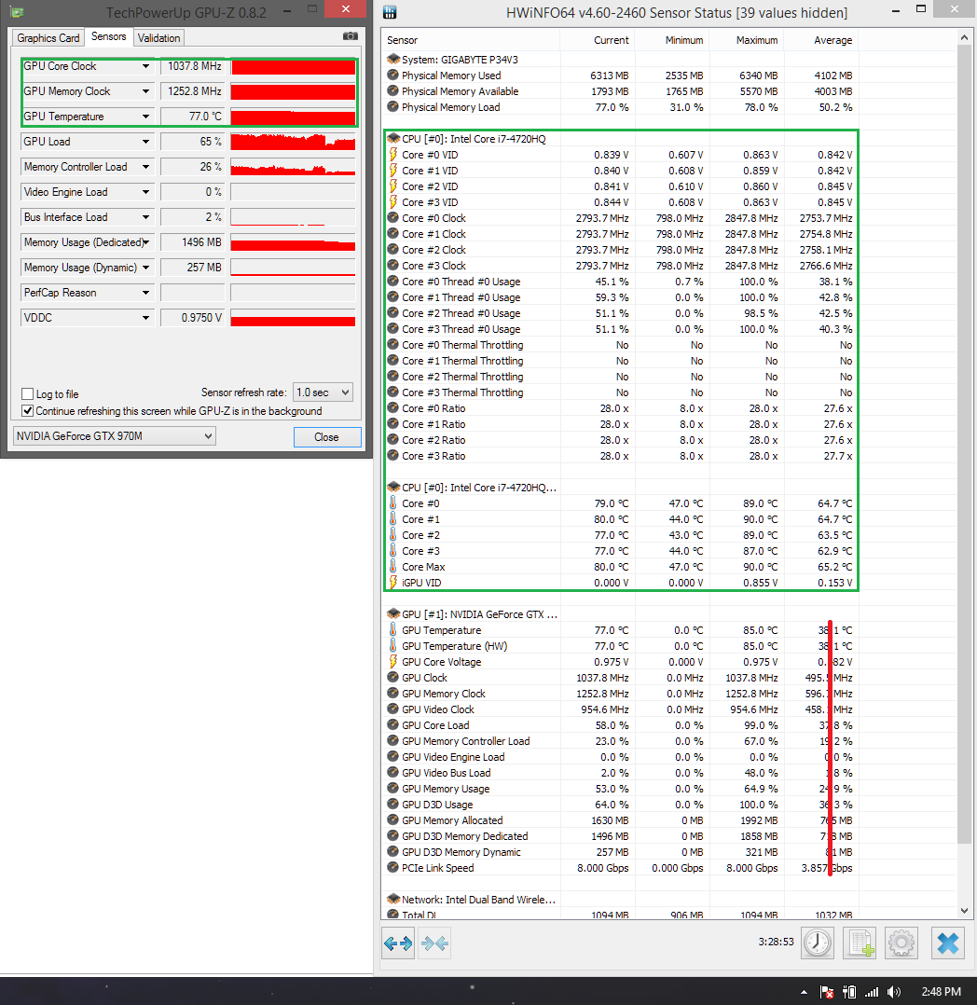Viewport: 977px width, 1005px height.
Task: Select the Sensors tab in GPU-Z
Action: (108, 36)
